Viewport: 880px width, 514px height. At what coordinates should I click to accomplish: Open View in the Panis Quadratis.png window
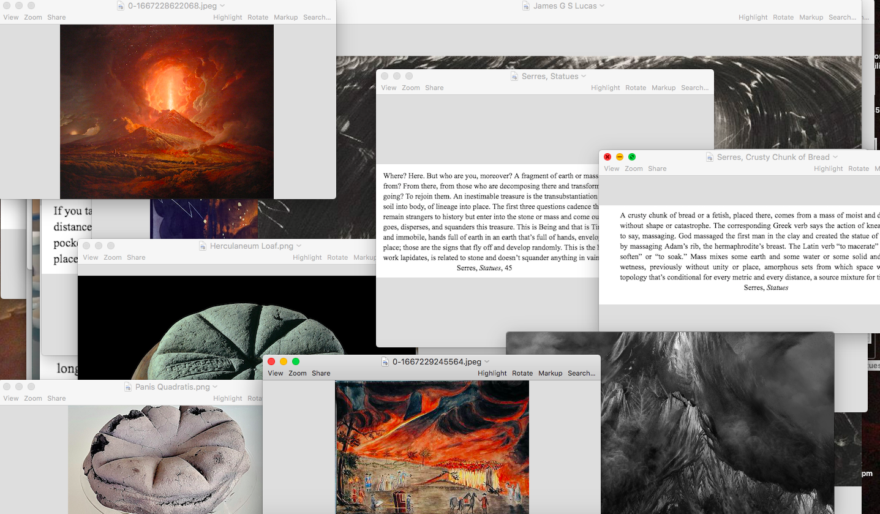coord(11,398)
